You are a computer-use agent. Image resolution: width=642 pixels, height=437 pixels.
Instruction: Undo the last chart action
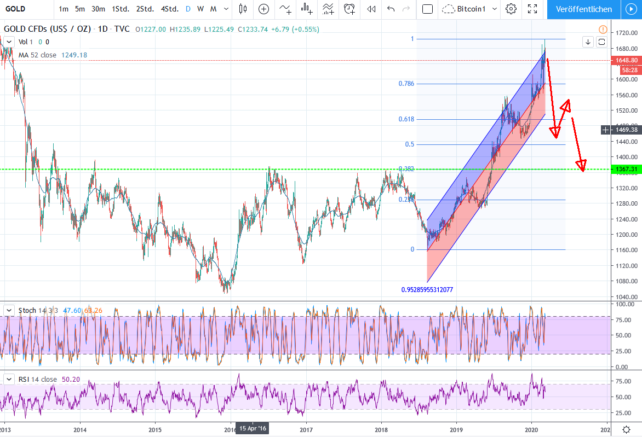click(391, 9)
